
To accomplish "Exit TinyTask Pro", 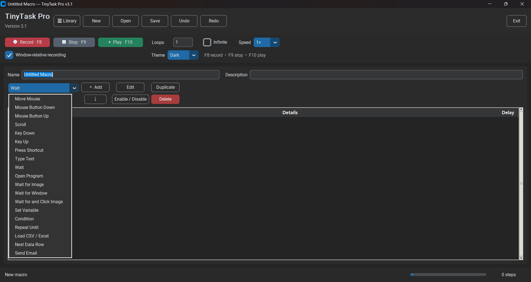I will [516, 21].
